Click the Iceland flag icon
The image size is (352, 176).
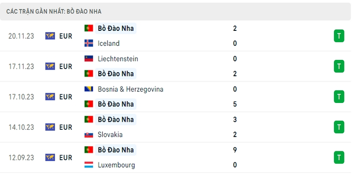click(x=89, y=43)
